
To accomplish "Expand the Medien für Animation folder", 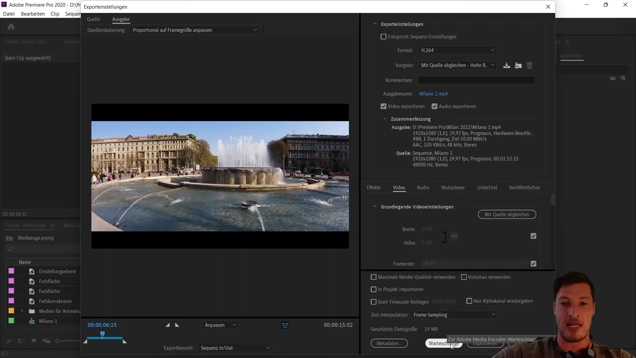I will [22, 311].
